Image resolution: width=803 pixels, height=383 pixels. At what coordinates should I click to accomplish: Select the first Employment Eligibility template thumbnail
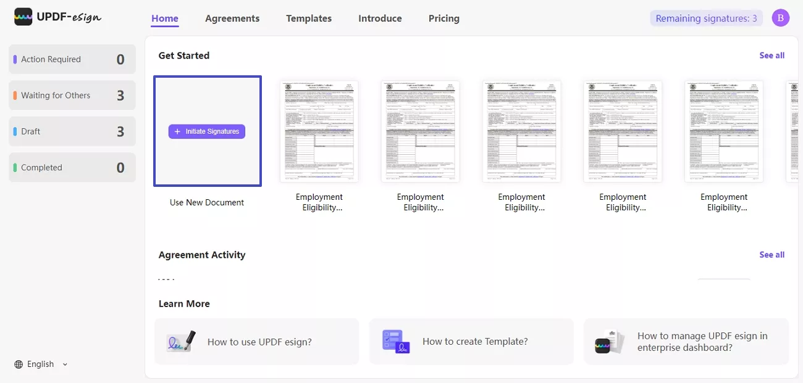coord(319,131)
